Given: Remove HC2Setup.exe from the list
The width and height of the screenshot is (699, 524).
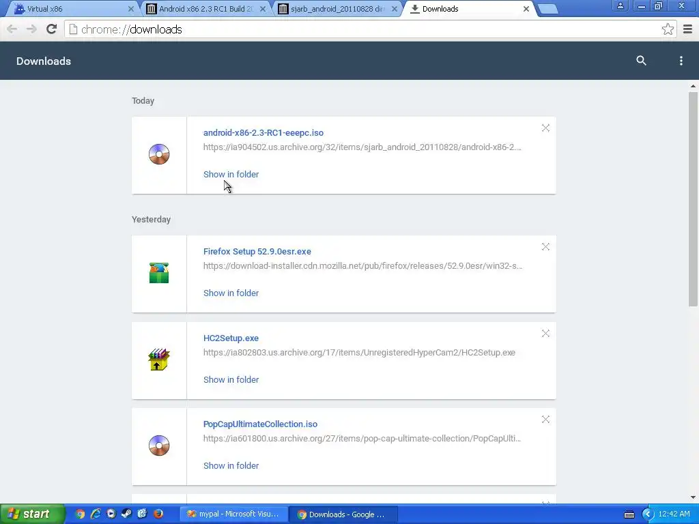Looking at the screenshot, I should click(x=545, y=333).
